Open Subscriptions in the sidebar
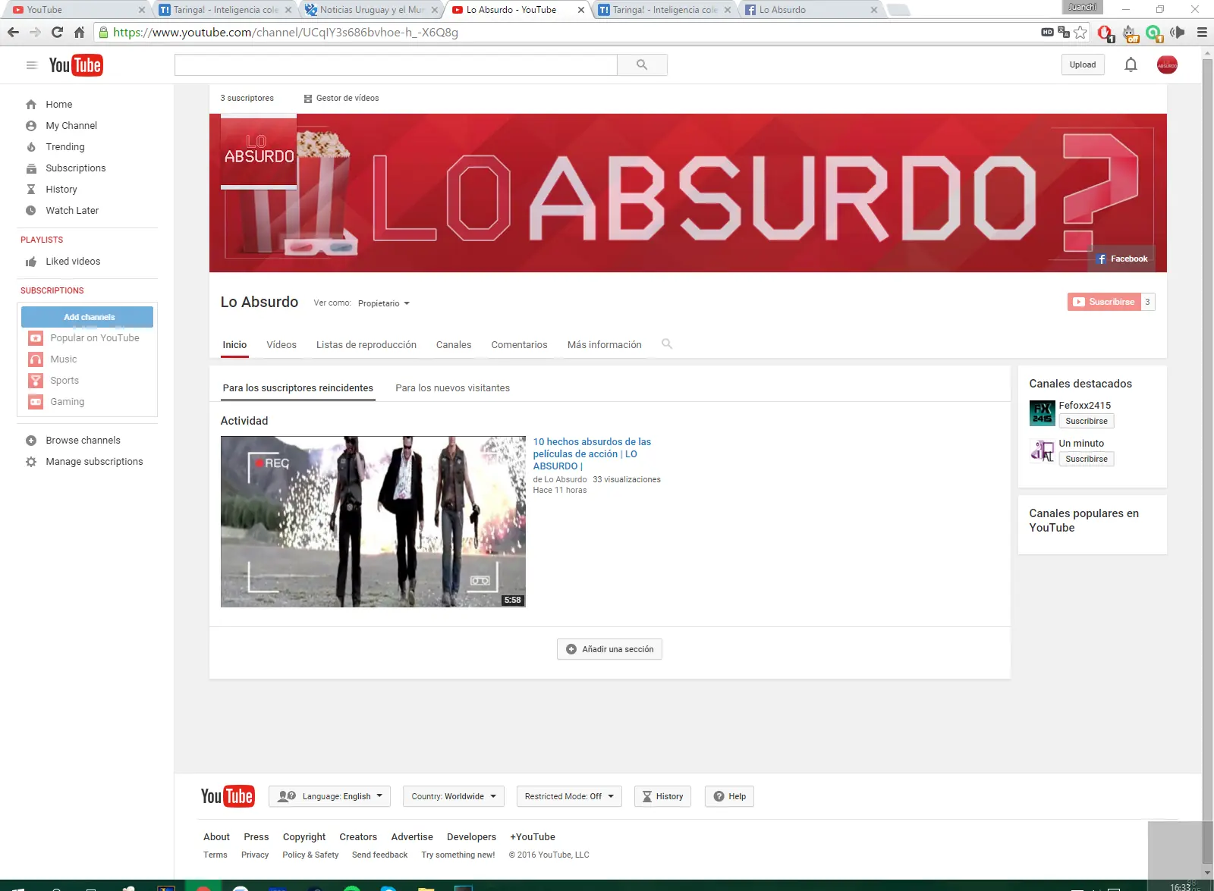 pos(76,168)
